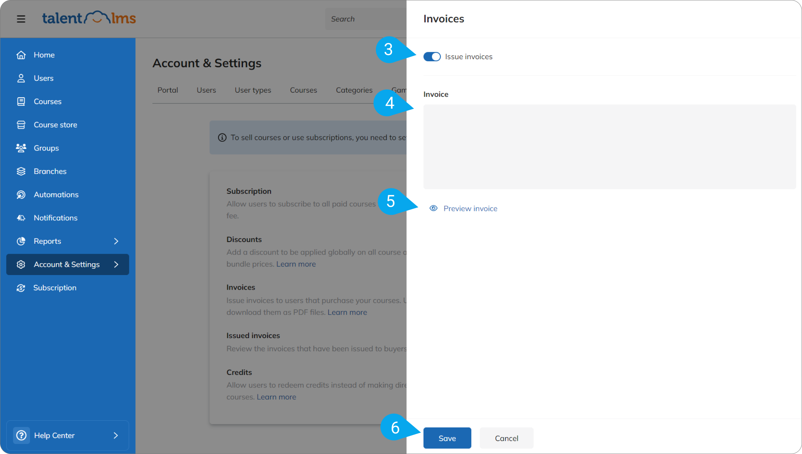
Task: Click the Courses book icon
Action: point(21,102)
